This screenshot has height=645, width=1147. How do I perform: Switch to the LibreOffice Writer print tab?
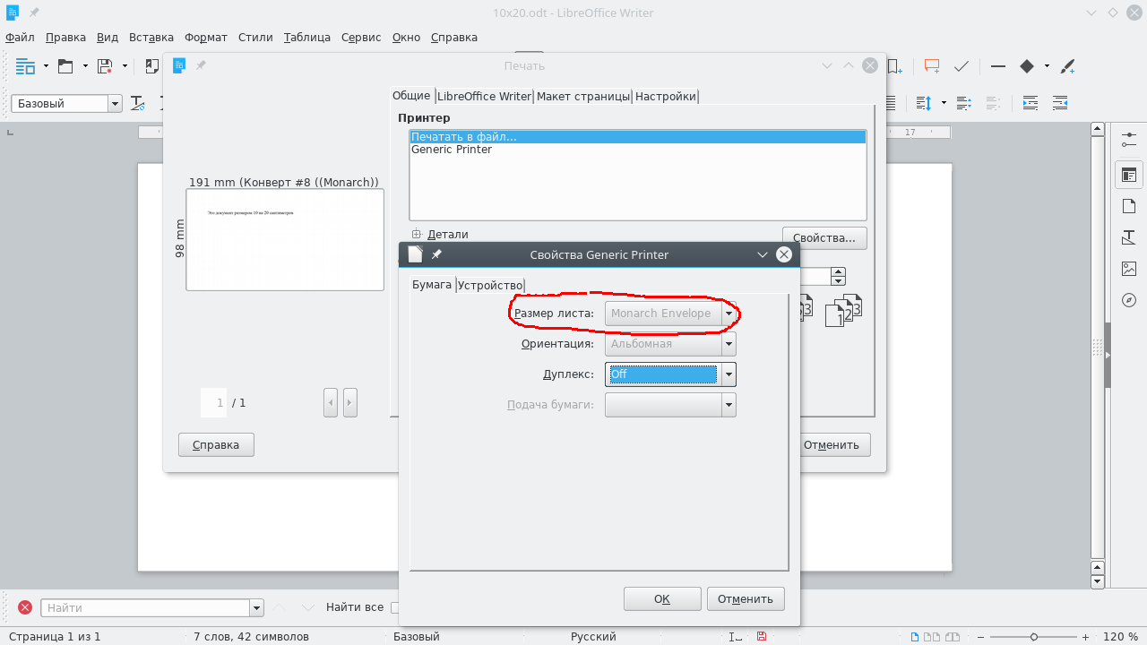point(484,96)
